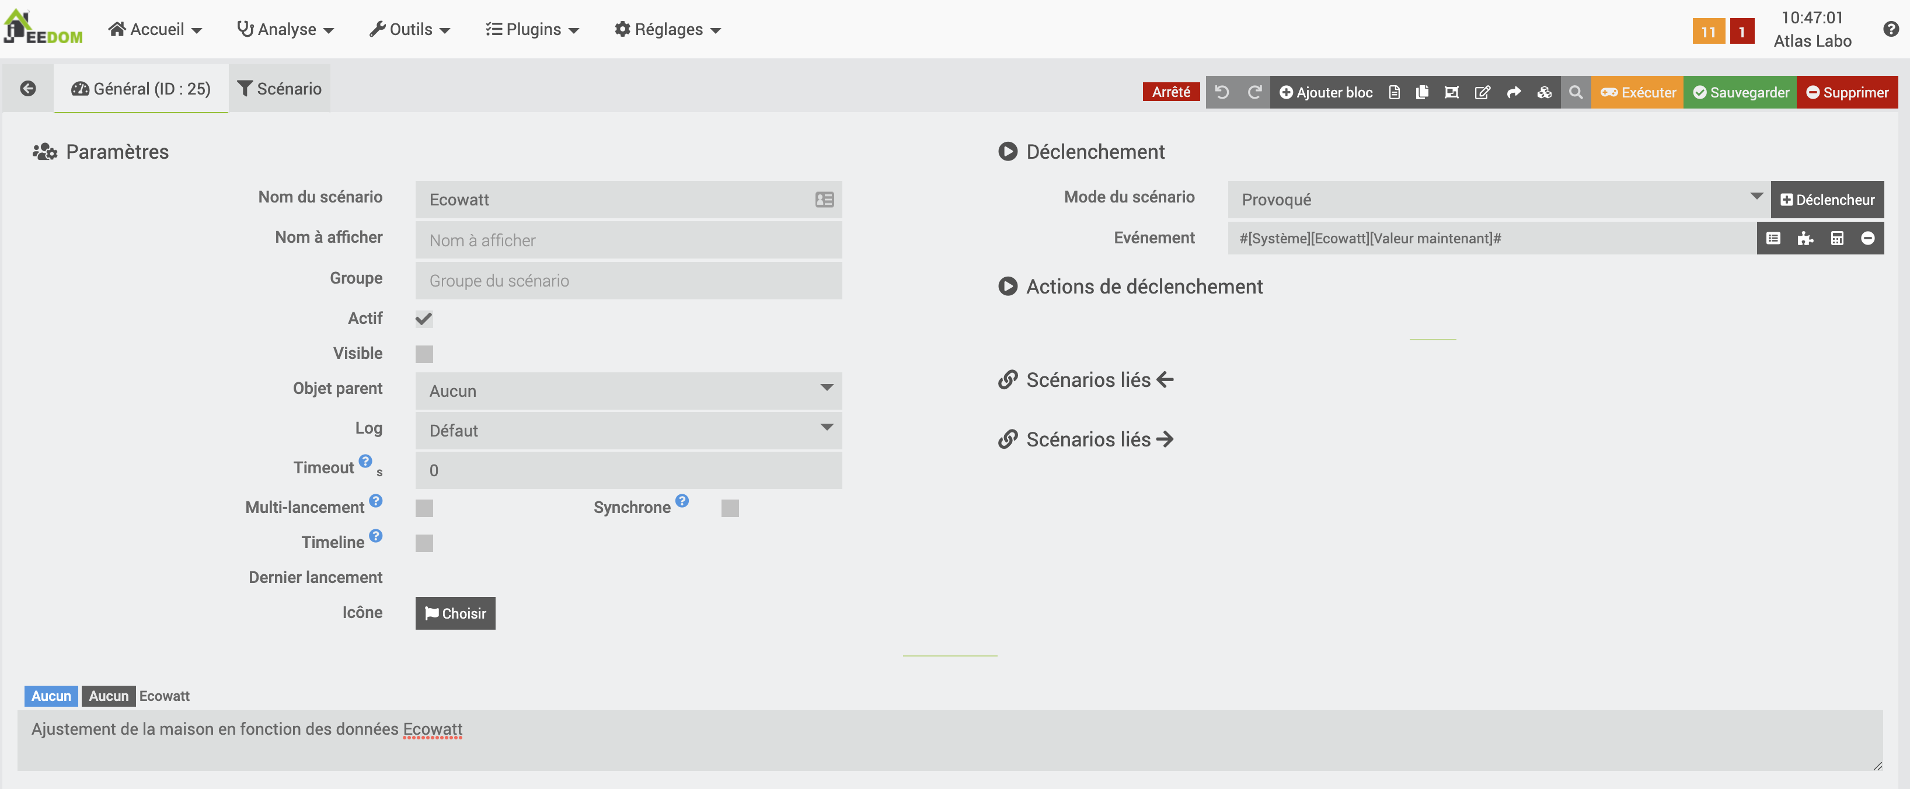This screenshot has width=1910, height=789.
Task: Click Ajouter bloc button
Action: pos(1326,92)
